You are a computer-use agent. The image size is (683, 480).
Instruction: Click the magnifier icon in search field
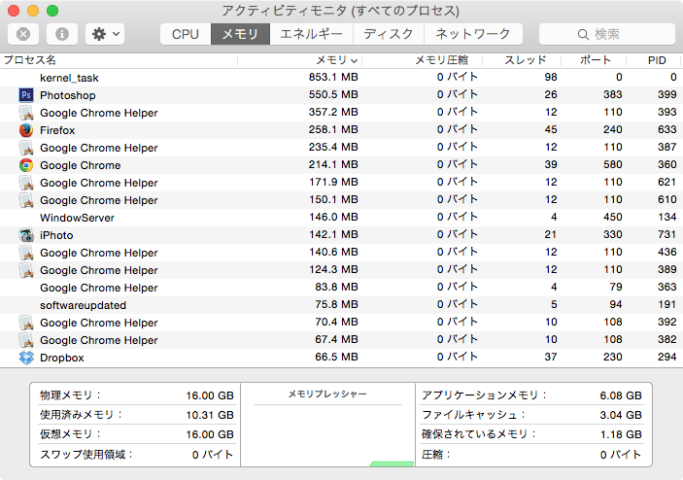coord(583,34)
